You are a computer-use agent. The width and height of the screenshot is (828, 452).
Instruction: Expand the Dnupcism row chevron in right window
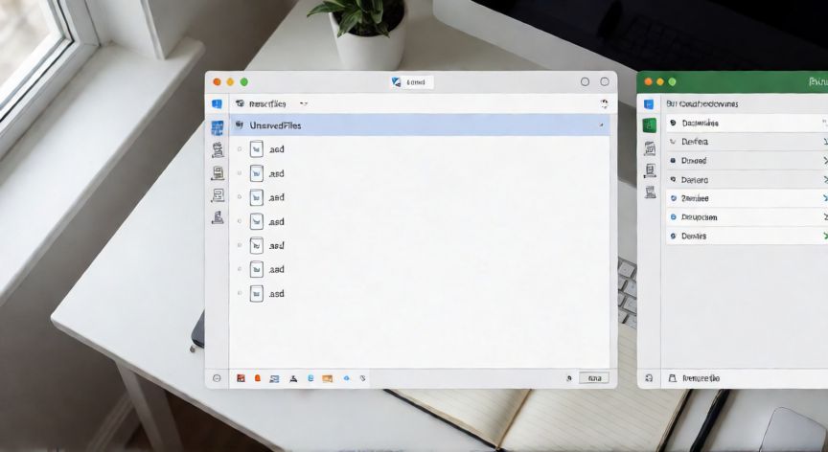pyautogui.click(x=825, y=217)
